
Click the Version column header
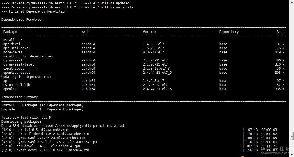149,32
